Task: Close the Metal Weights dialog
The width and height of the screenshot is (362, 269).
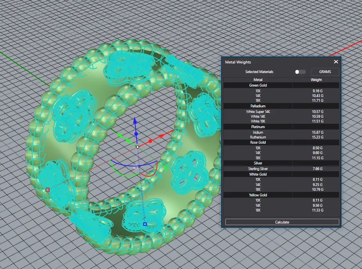Action: pyautogui.click(x=336, y=61)
